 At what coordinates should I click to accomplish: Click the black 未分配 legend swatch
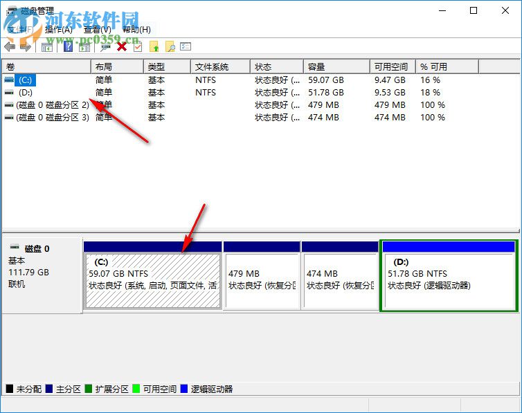pos(9,389)
